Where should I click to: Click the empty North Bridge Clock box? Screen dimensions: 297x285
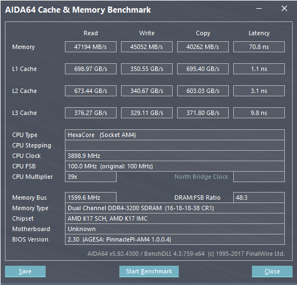click(x=259, y=177)
